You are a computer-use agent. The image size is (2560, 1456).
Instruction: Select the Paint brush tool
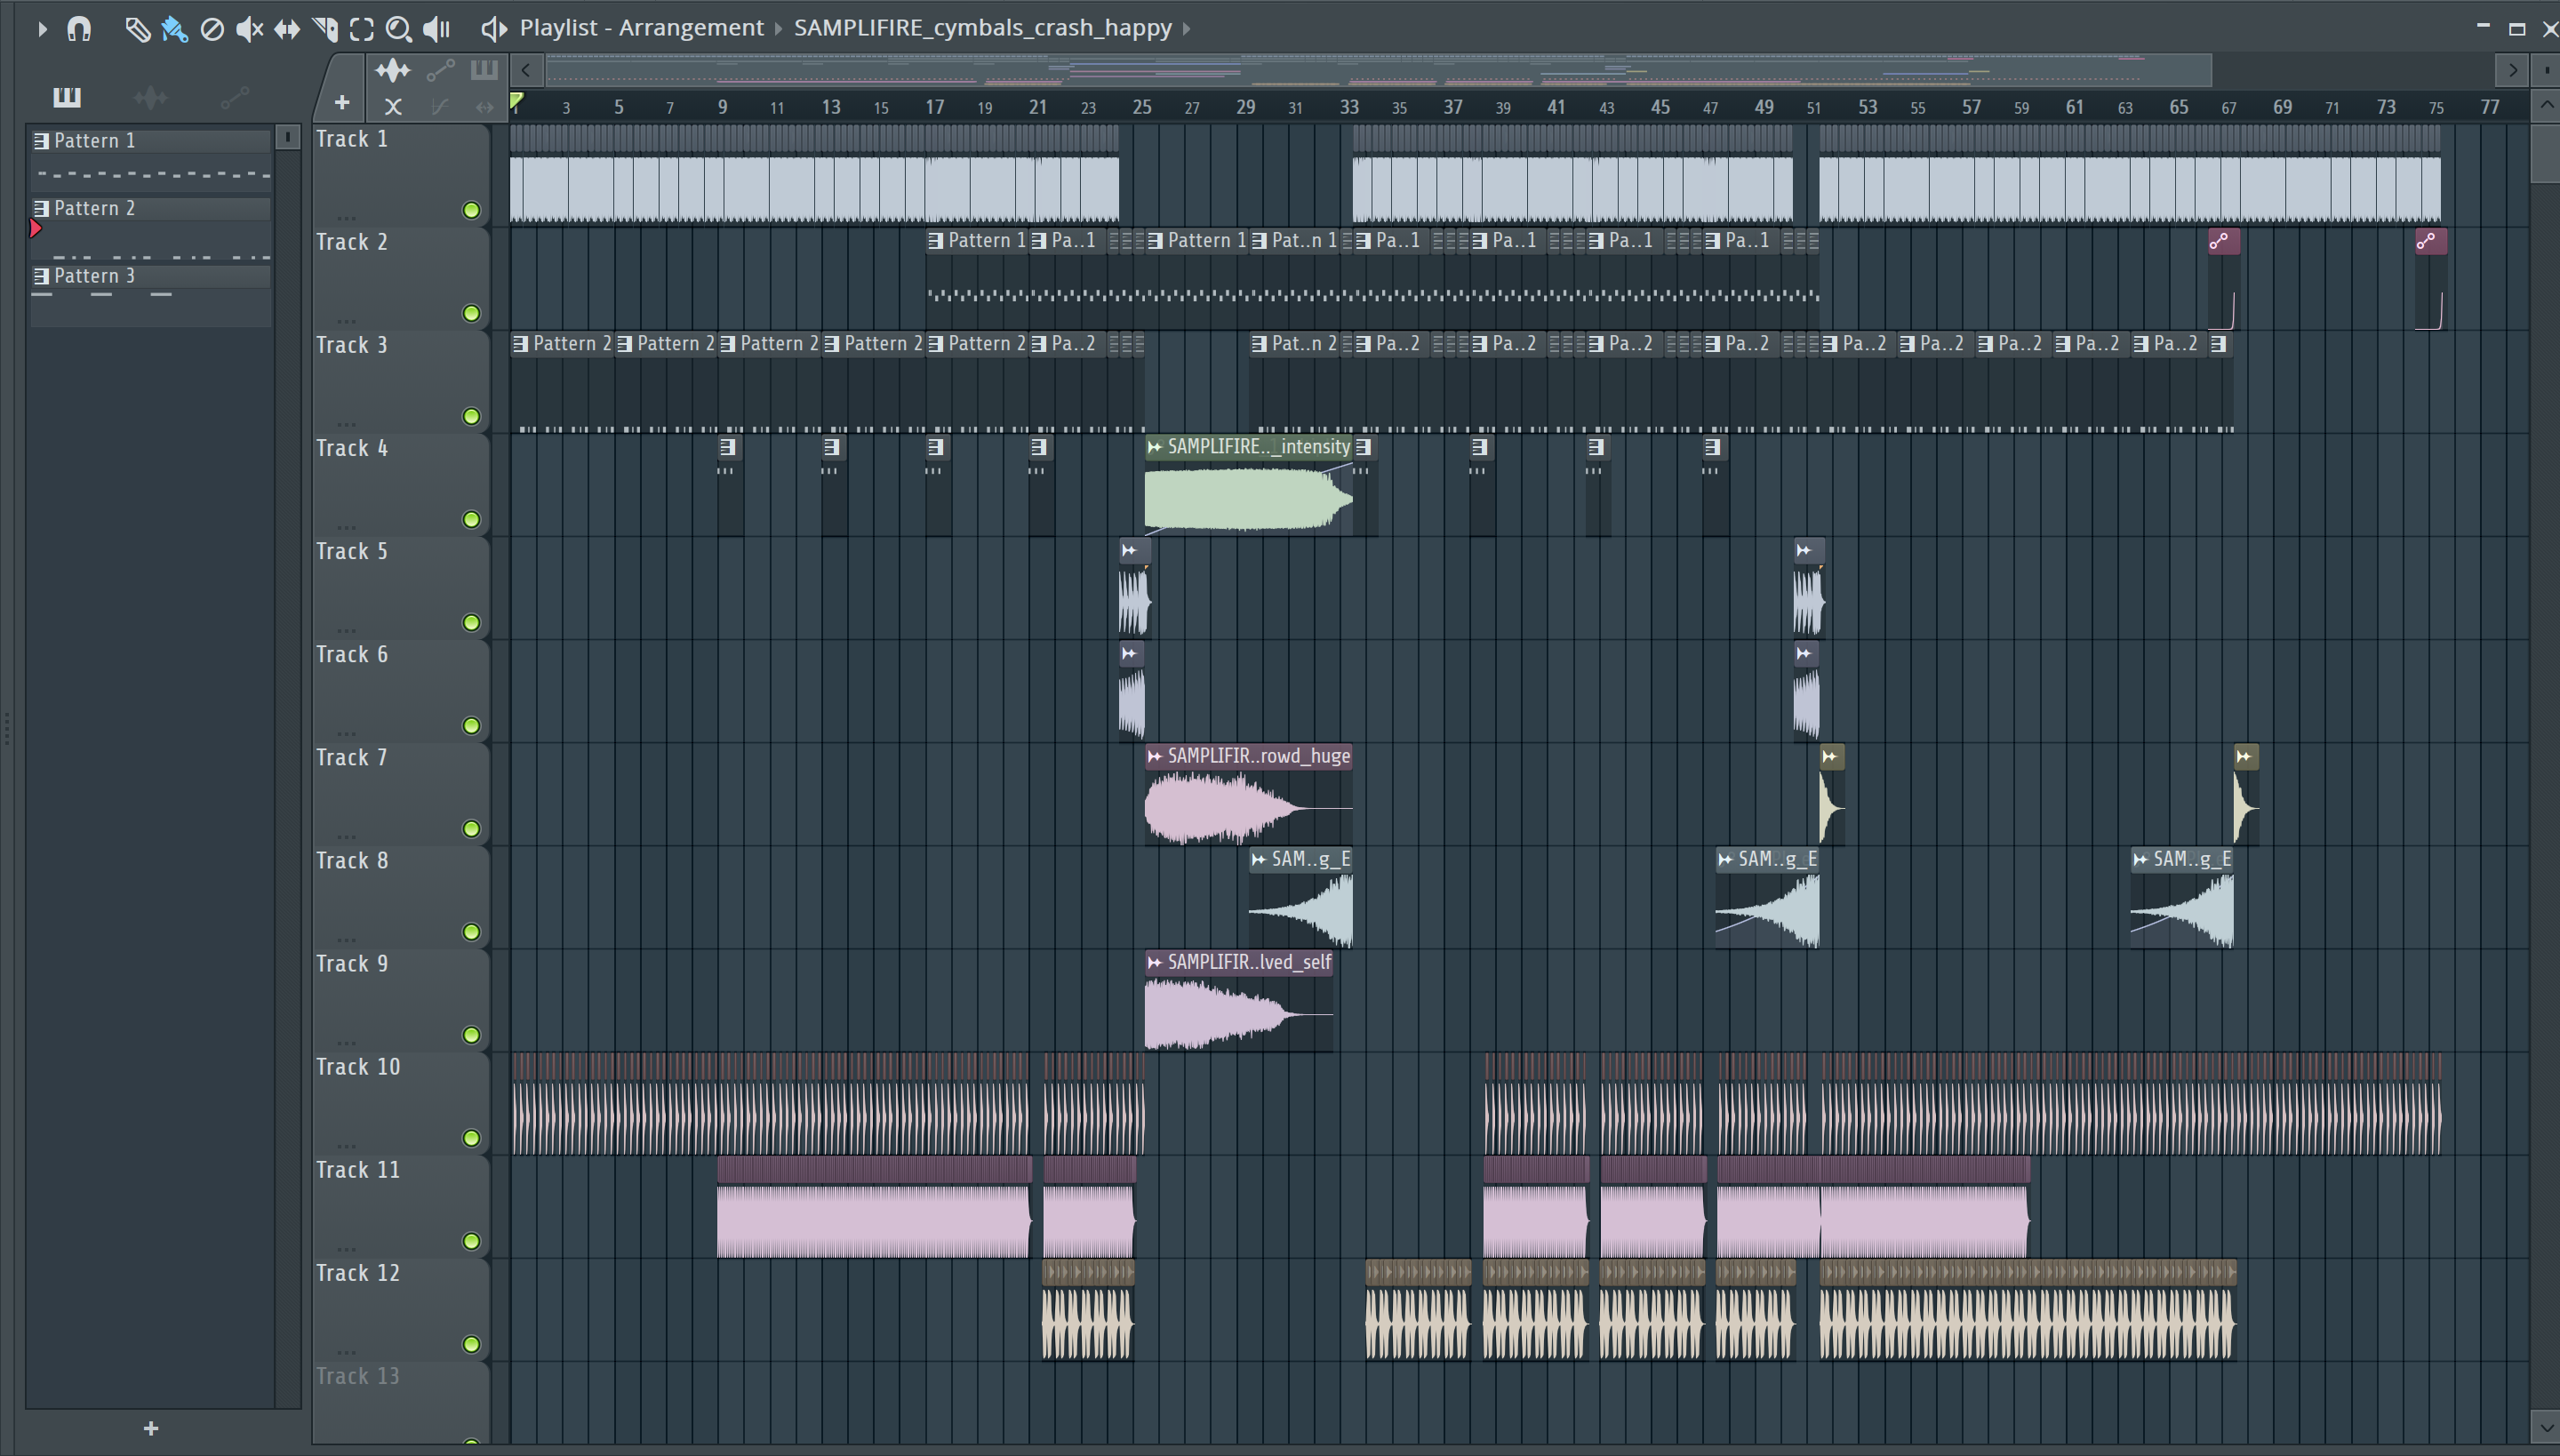click(174, 29)
